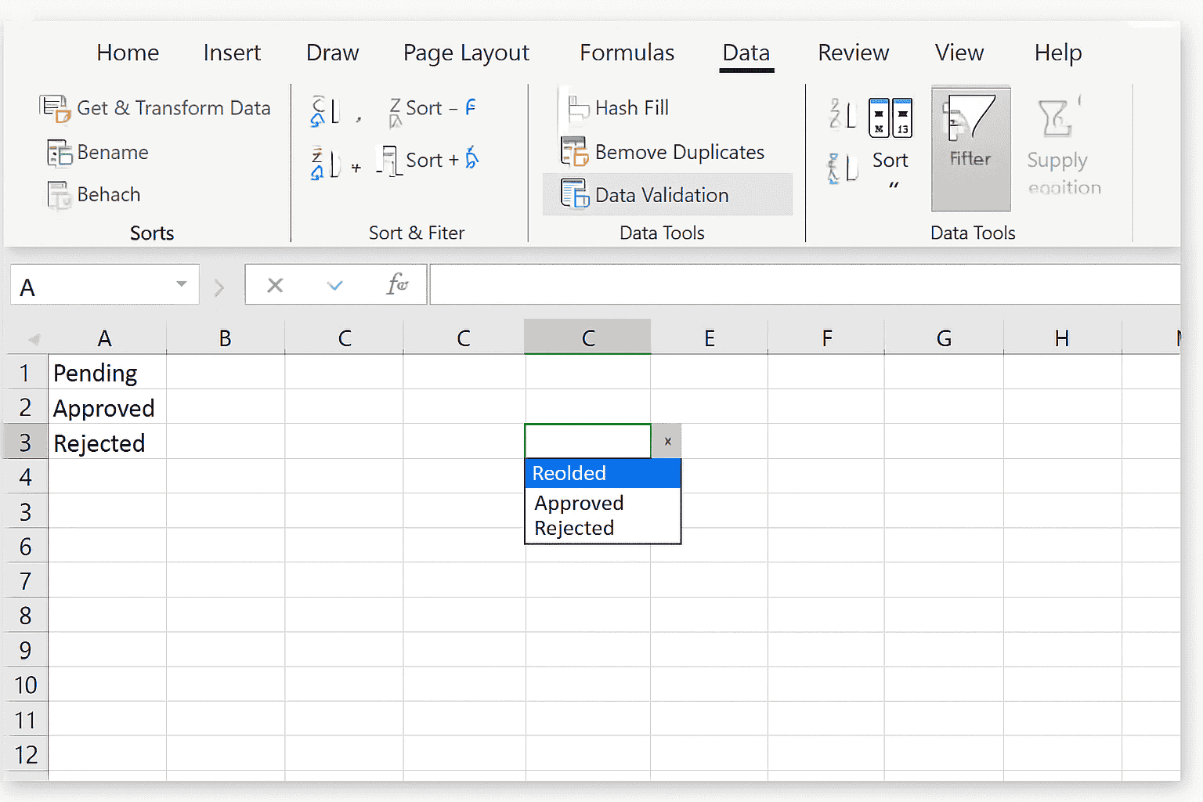Click the Get & Transform Data icon
Image resolution: width=1203 pixels, height=802 pixels.
(55, 108)
